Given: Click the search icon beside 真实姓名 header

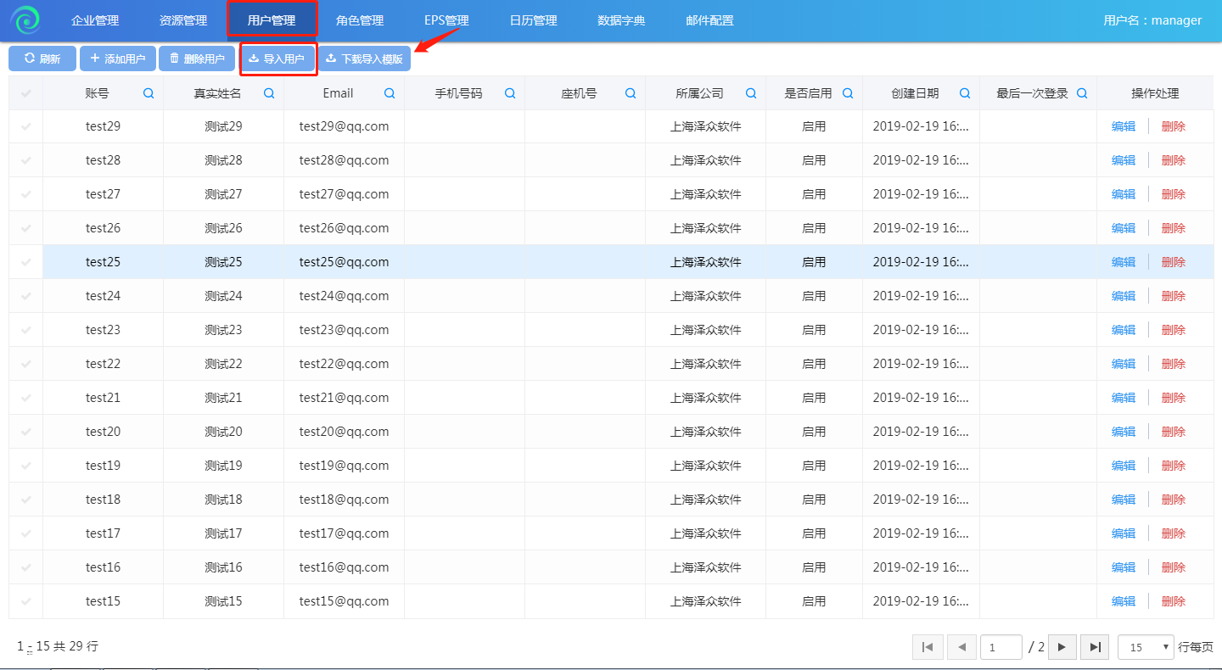Looking at the screenshot, I should 269,93.
